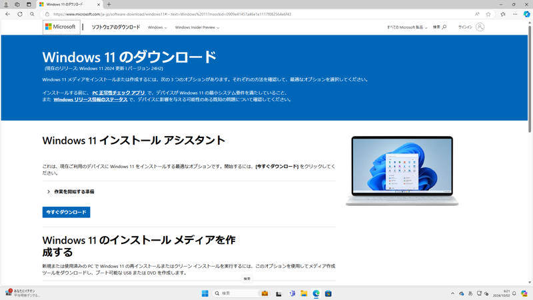Screen dimensions: 533x300
Task: Open Edge Settings and more menu
Action: (515, 14)
